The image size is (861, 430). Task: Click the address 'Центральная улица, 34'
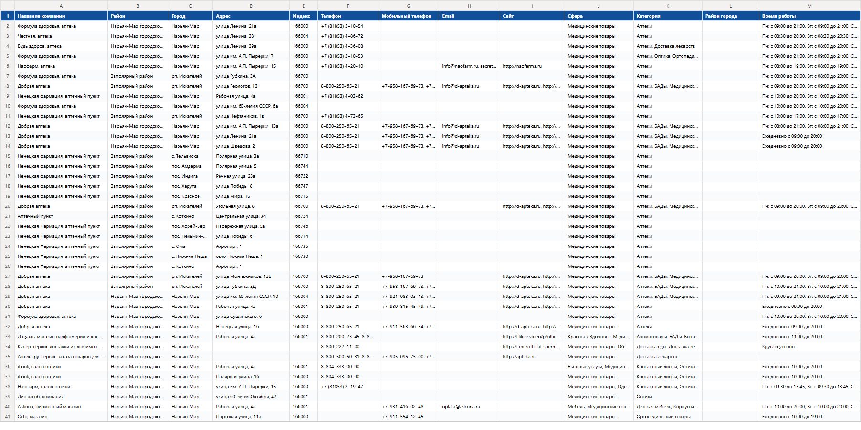pyautogui.click(x=251, y=216)
